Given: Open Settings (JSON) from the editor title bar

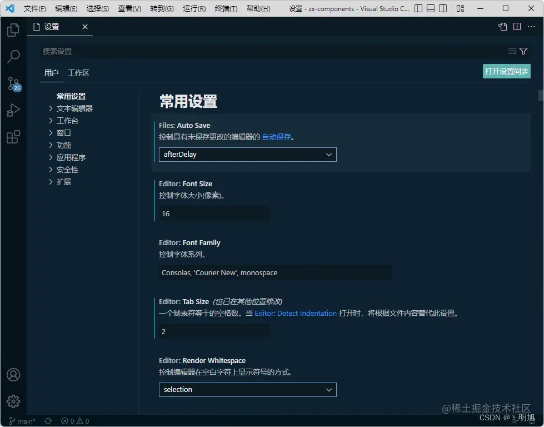Looking at the screenshot, I should [502, 26].
